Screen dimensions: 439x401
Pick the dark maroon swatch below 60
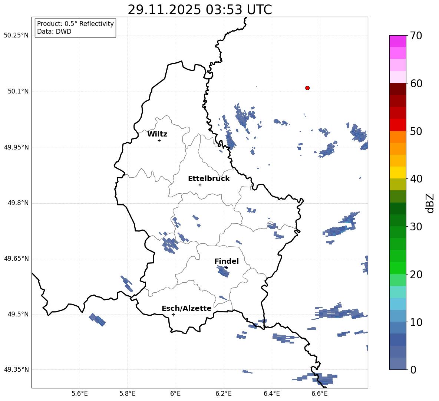tap(397, 89)
